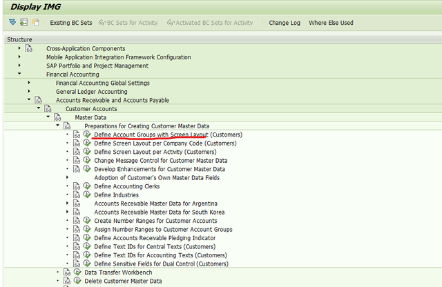Execute Define Text IDs for Accounting Texts

(87, 255)
